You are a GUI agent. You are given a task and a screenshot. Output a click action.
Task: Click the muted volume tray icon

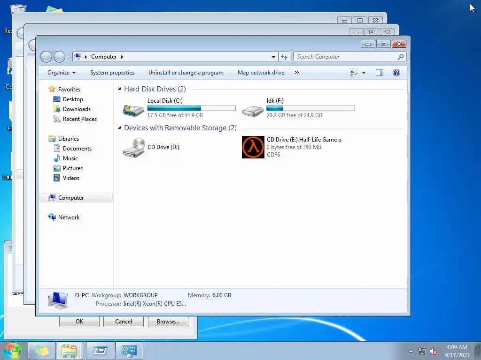coord(434,352)
